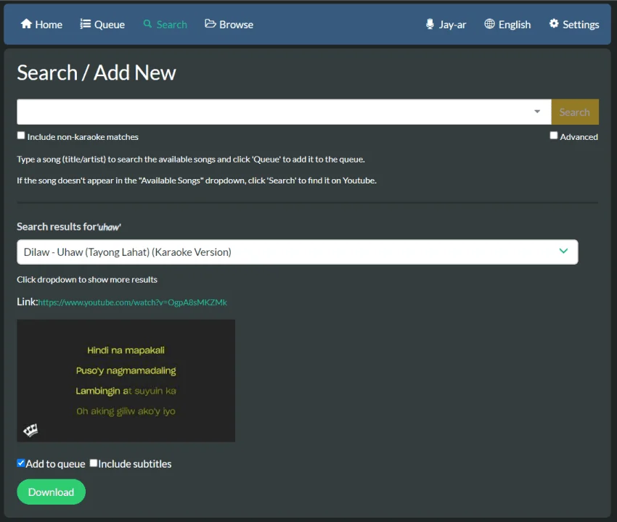Click the microphone icon next to Jay-ar

[430, 24]
